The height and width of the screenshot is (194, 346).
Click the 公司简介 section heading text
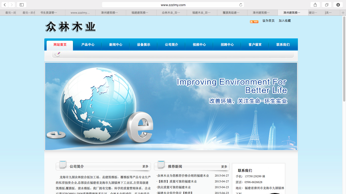click(x=77, y=166)
